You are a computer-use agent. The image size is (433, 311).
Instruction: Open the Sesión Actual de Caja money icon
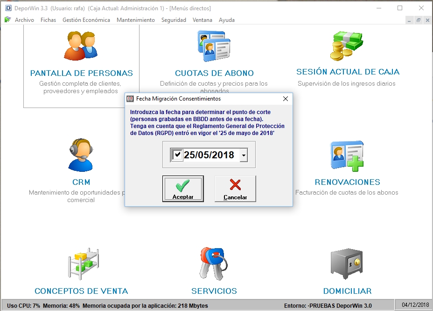pos(347,46)
